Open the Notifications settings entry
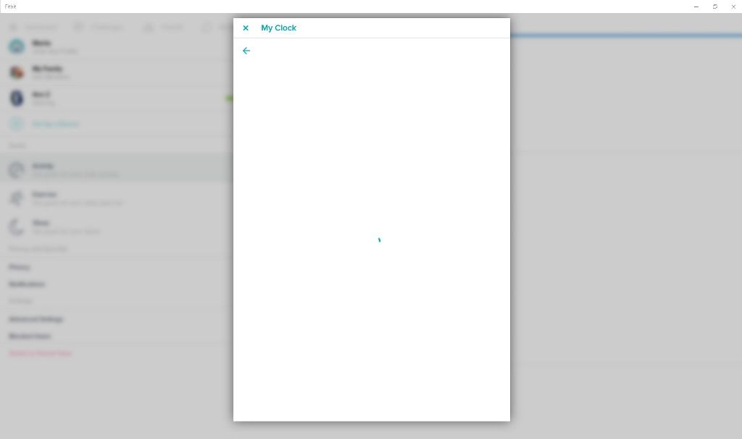The width and height of the screenshot is (742, 439). pyautogui.click(x=27, y=285)
